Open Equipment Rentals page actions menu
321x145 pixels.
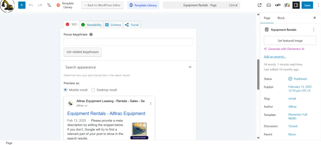click(x=314, y=30)
